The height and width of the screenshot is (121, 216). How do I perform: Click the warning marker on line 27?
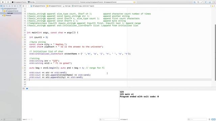tap(23, 47)
